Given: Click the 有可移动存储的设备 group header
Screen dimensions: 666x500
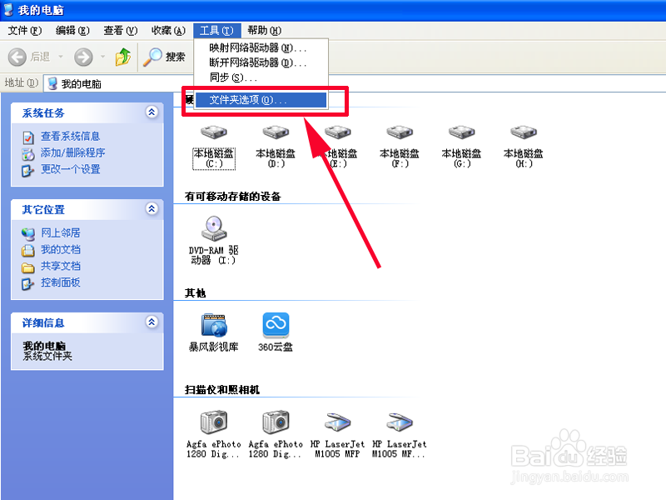Looking at the screenshot, I should [233, 197].
